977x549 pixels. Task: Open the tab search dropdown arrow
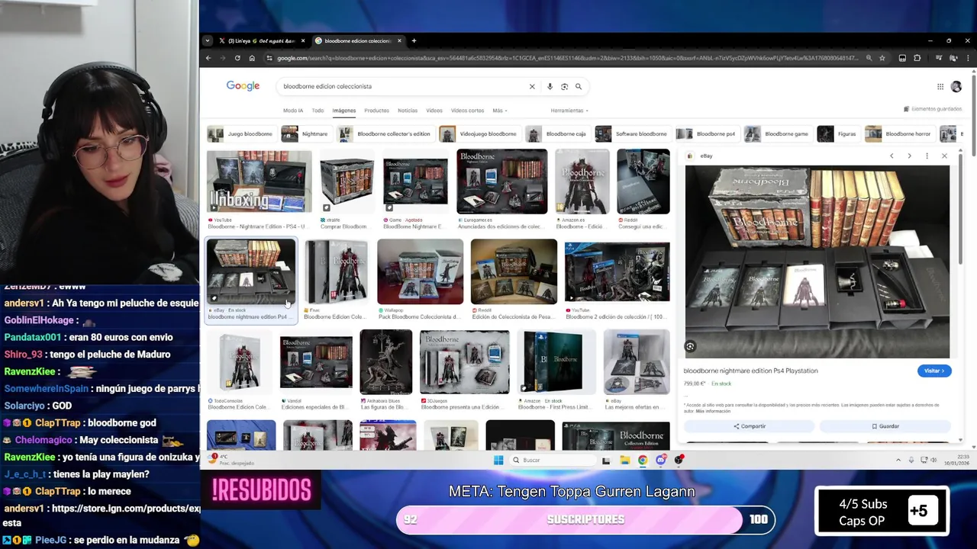(207, 40)
